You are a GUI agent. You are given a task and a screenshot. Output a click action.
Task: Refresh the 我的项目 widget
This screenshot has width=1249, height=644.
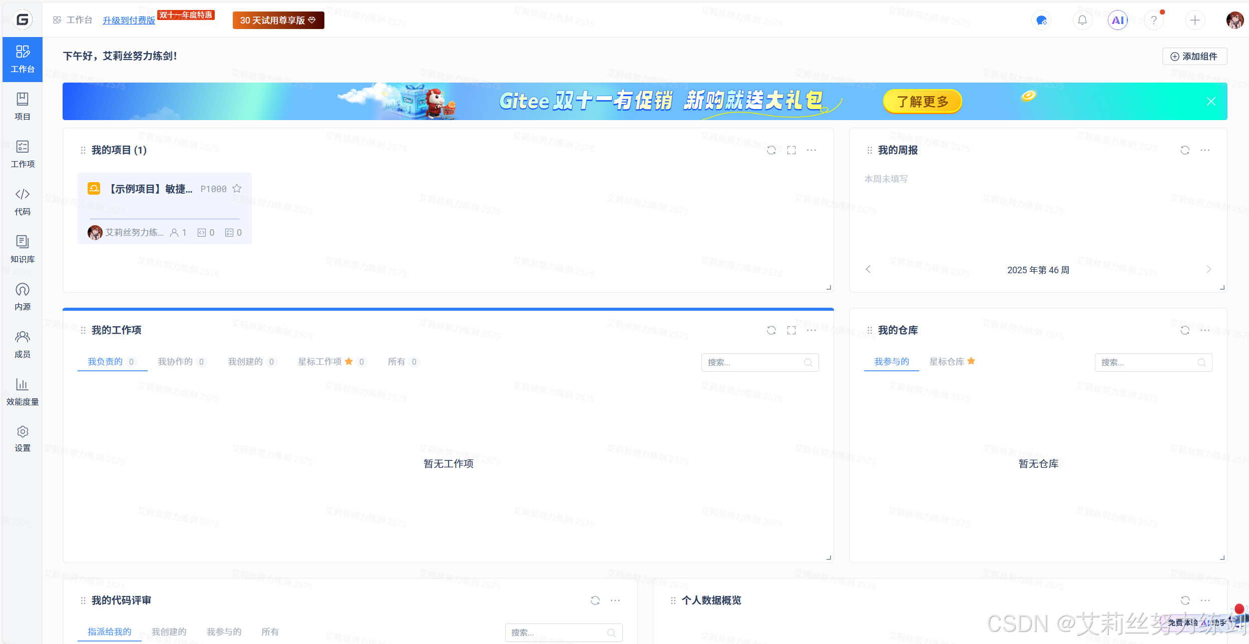click(x=771, y=150)
